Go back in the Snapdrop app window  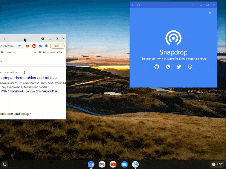point(133,5)
